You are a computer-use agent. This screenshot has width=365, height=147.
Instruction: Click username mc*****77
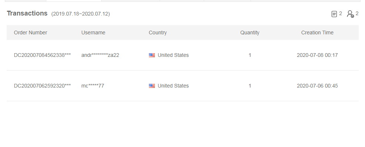pyautogui.click(x=93, y=86)
